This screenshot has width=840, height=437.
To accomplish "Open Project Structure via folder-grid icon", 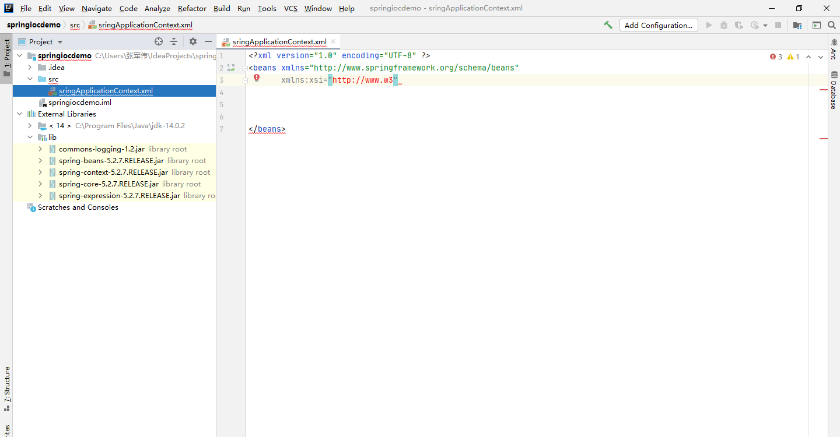I will click(x=797, y=25).
